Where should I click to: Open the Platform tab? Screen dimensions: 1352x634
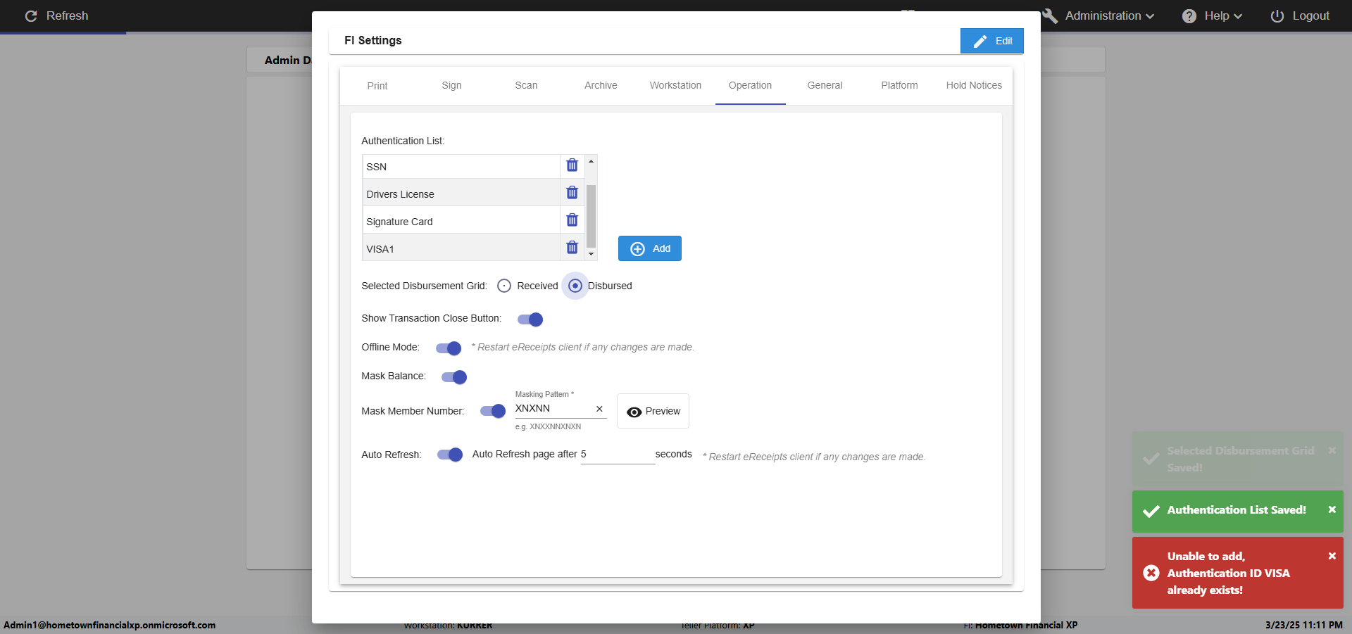click(899, 85)
